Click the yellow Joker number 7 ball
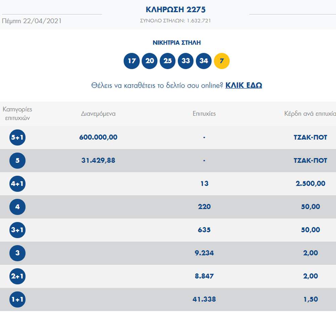 click(222, 61)
